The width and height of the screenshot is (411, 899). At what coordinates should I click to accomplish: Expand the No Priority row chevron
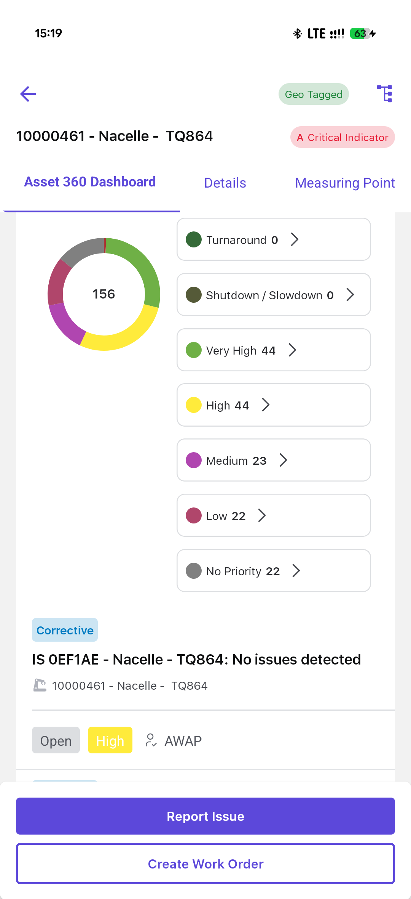296,571
